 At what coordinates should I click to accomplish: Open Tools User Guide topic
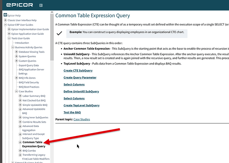pyautogui.click(x=21, y=38)
